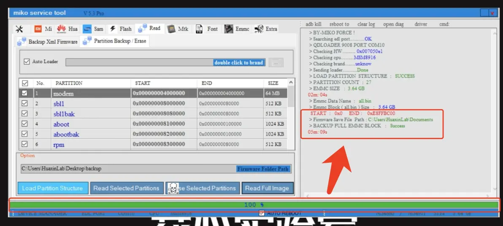Open the Xiaomi Mi tab
The image size is (503, 226).
[x=43, y=29]
